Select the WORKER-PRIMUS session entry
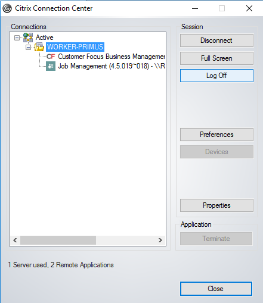The height and width of the screenshot is (303, 263). (x=75, y=47)
